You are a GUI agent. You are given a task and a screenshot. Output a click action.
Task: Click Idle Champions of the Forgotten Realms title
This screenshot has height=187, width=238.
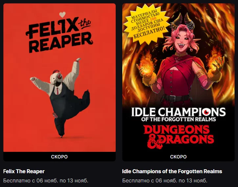click(172, 171)
